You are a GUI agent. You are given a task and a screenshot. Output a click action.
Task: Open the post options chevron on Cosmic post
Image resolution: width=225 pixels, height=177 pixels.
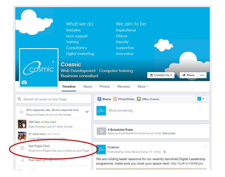[x=205, y=147]
